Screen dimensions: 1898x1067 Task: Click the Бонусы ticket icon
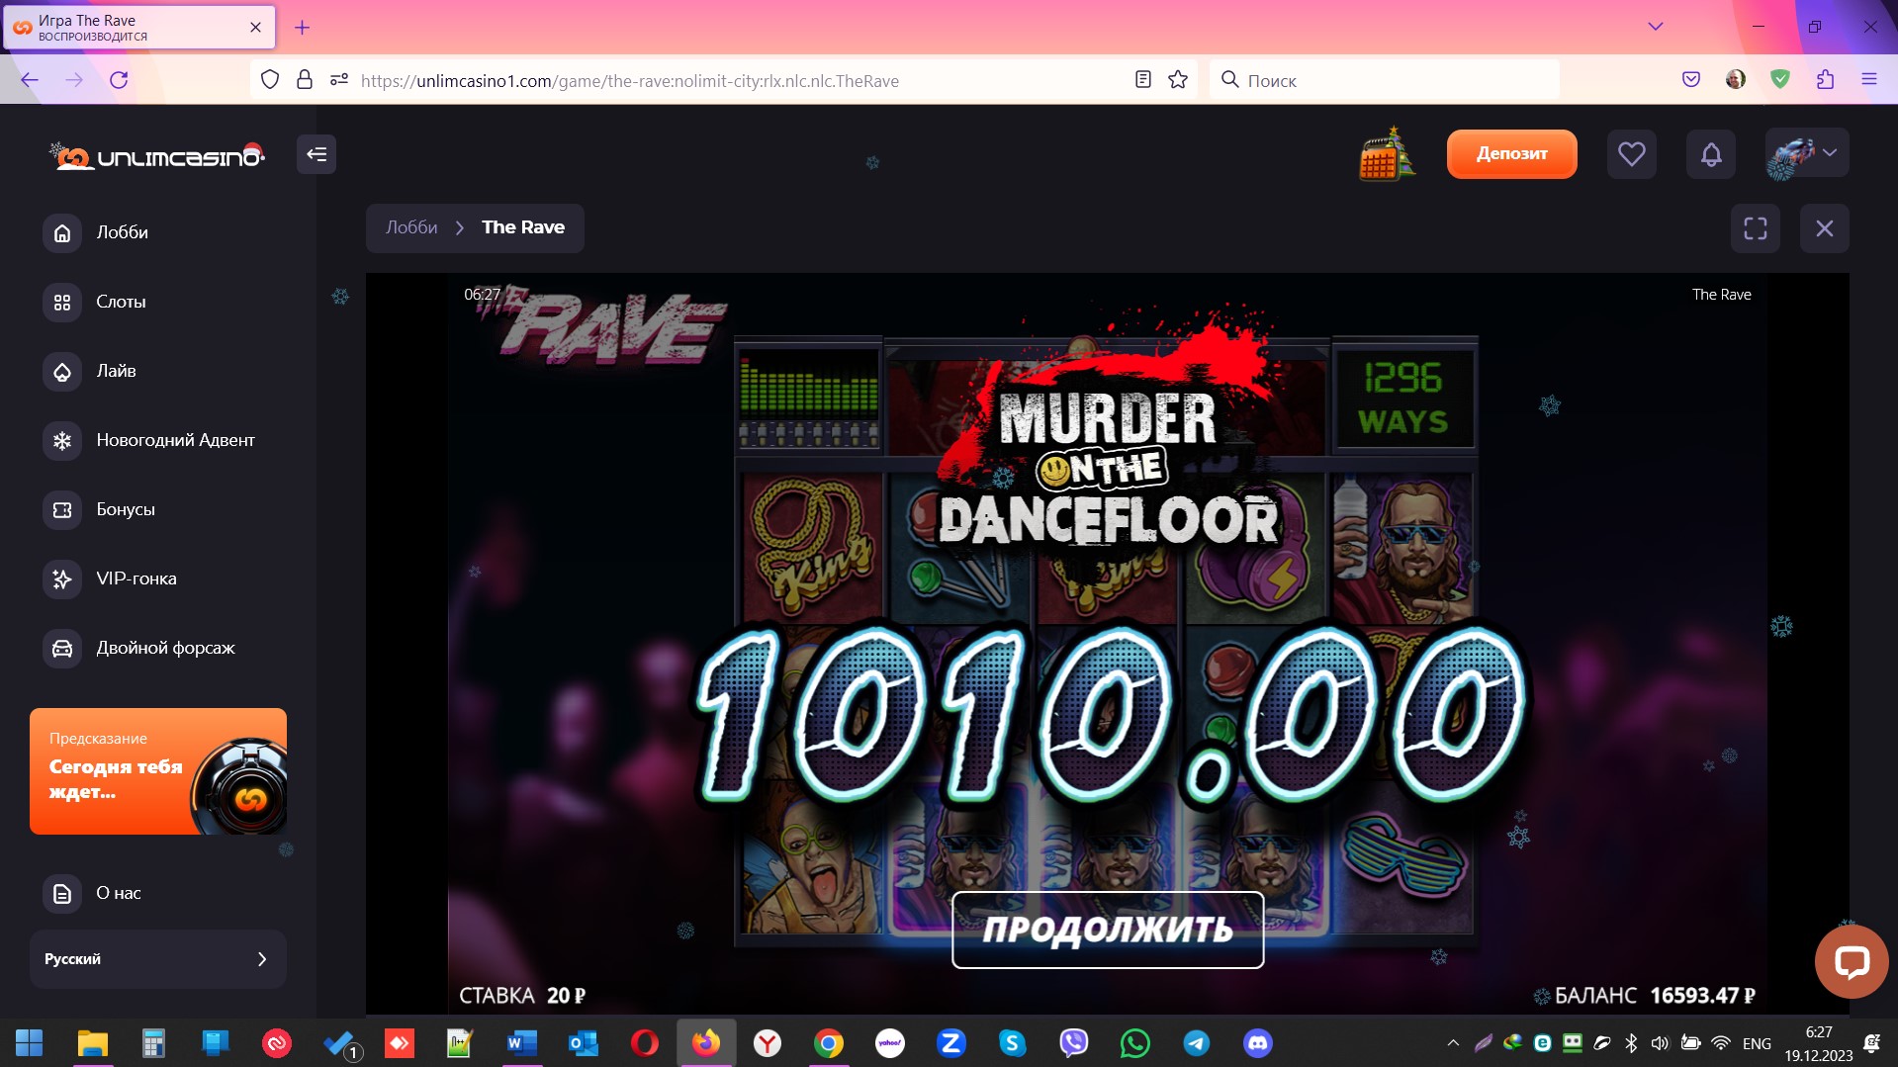pyautogui.click(x=62, y=509)
